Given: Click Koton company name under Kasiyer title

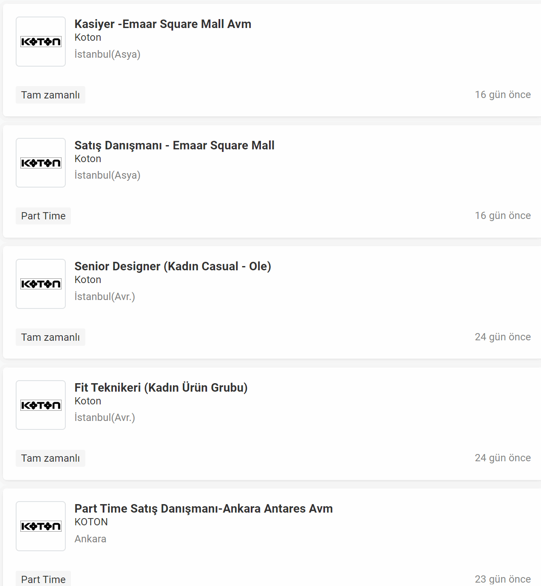Looking at the screenshot, I should coord(88,38).
